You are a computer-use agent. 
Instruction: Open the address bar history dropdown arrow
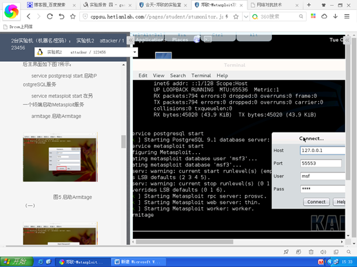(246, 17)
